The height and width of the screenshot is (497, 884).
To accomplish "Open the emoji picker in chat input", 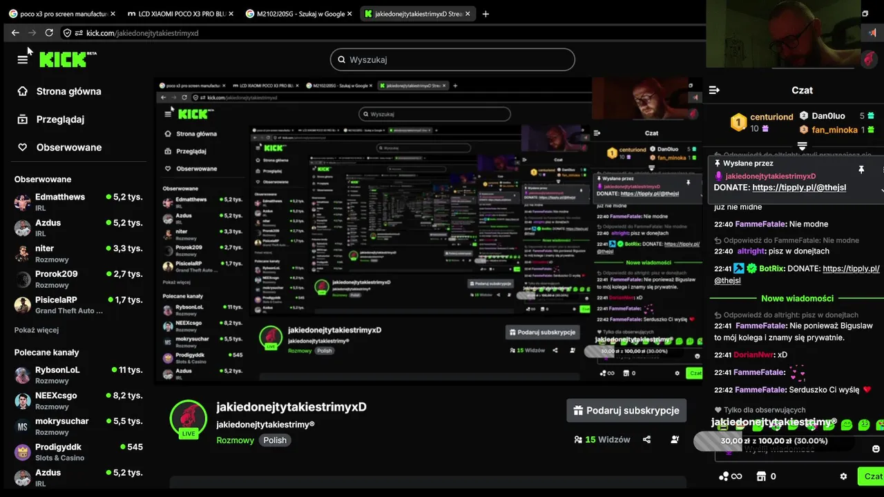I will pyautogui.click(x=876, y=449).
